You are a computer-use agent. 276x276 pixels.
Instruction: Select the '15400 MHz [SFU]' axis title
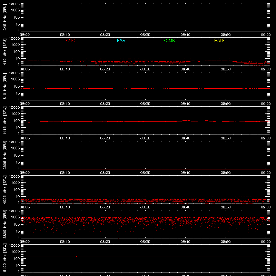(4, 258)
